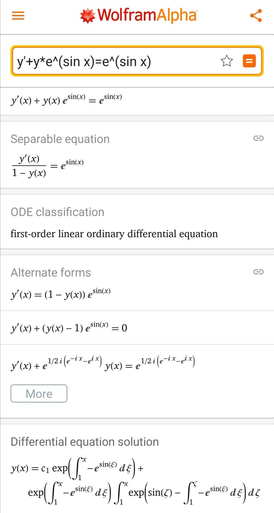
Task: Tap the Separable equation heading
Action: coord(60,139)
